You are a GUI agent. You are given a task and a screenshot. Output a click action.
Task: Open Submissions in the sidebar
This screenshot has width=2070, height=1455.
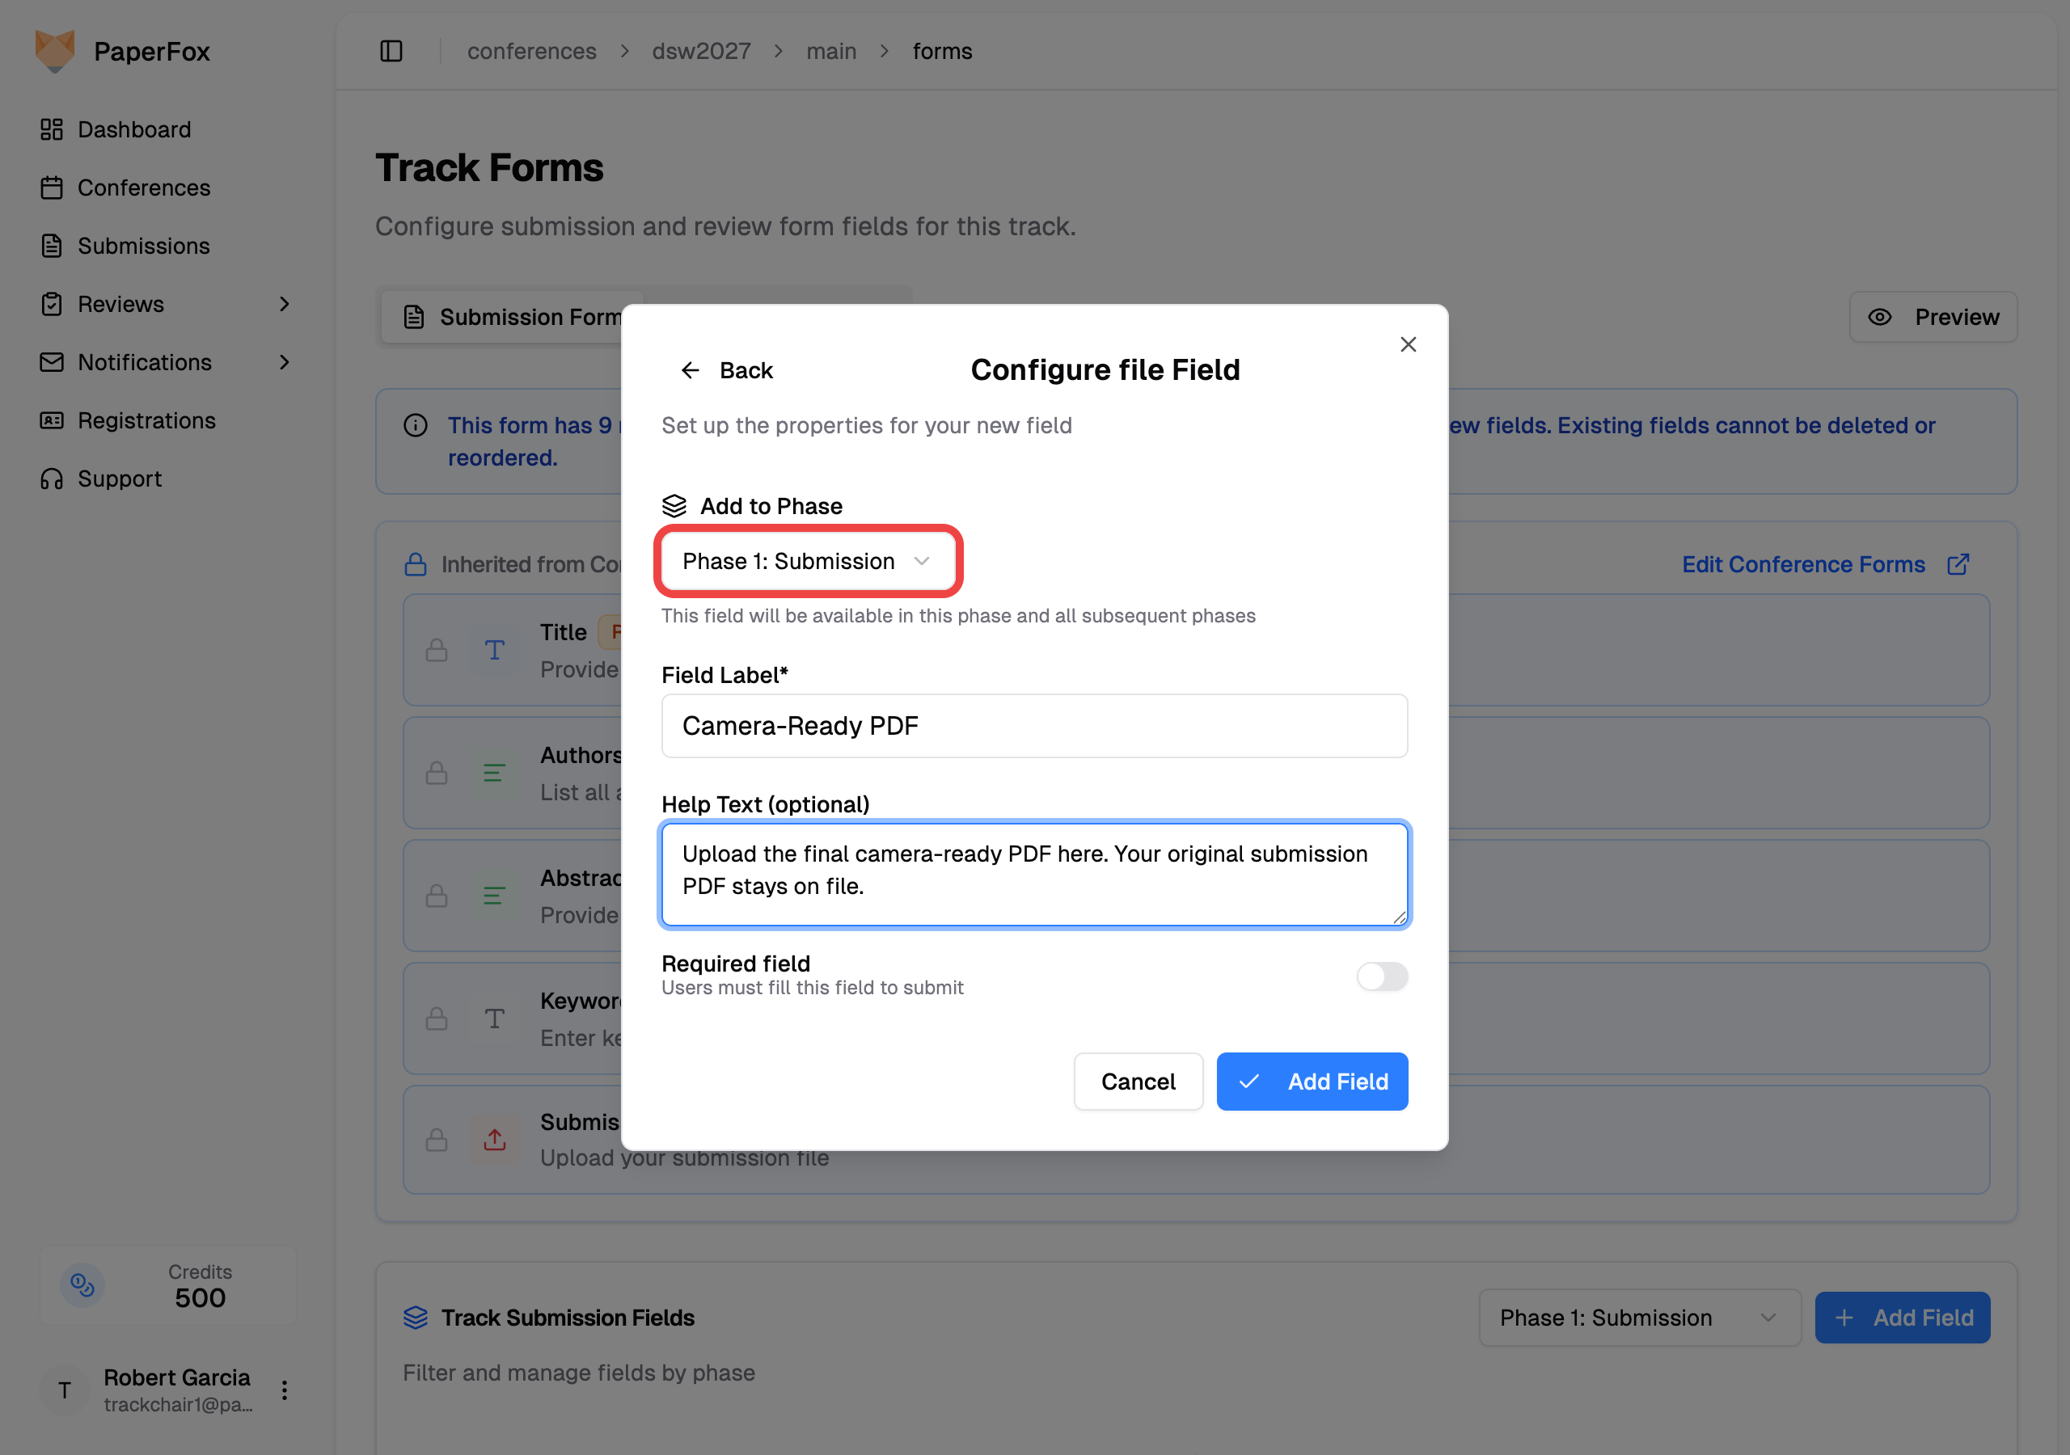pyautogui.click(x=143, y=246)
